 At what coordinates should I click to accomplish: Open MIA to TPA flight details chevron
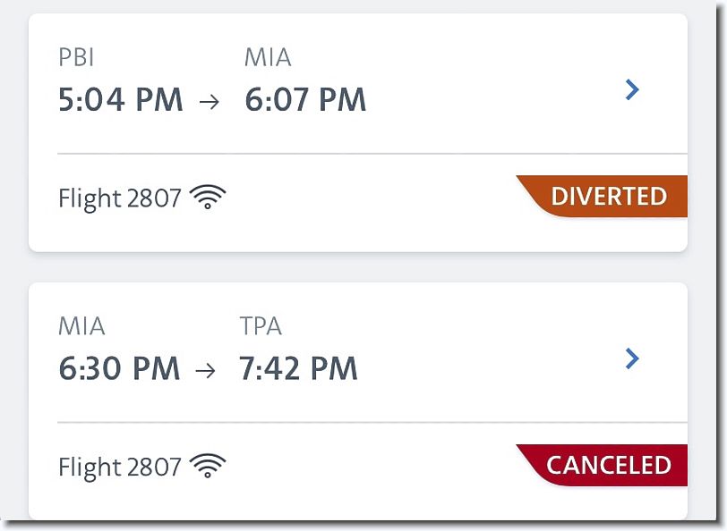pyautogui.click(x=632, y=358)
